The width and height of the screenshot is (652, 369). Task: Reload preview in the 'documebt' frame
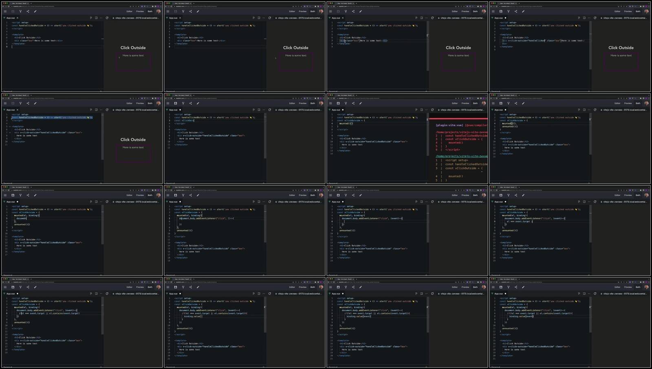click(107, 202)
